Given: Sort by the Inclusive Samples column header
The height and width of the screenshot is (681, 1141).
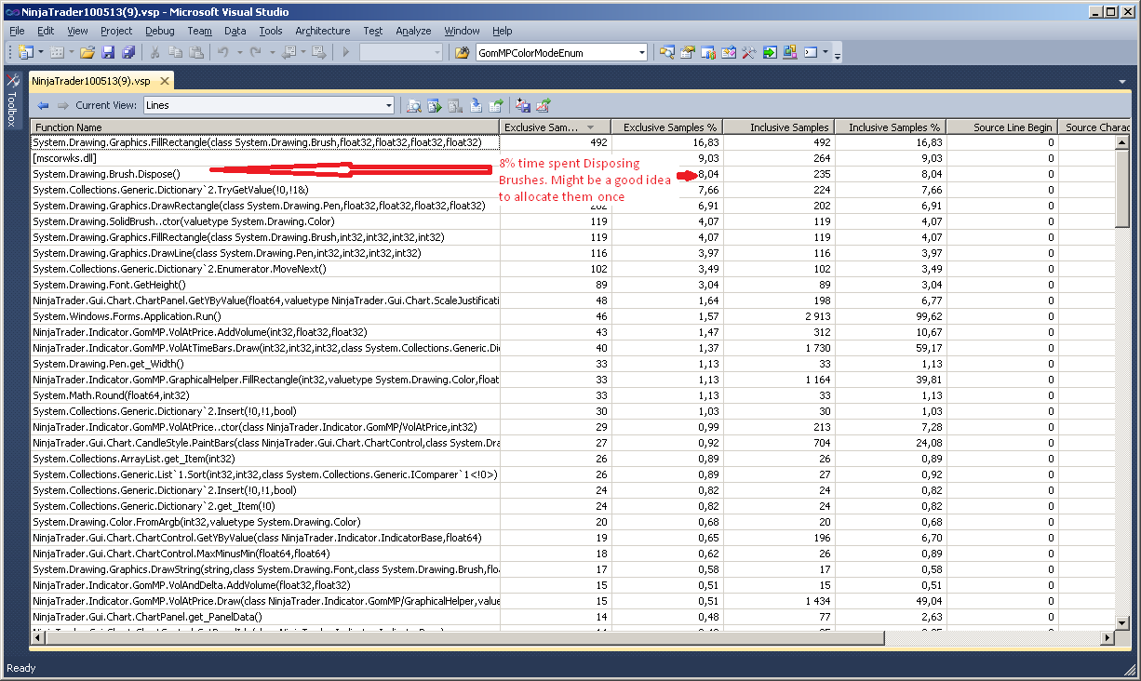Looking at the screenshot, I should click(779, 127).
